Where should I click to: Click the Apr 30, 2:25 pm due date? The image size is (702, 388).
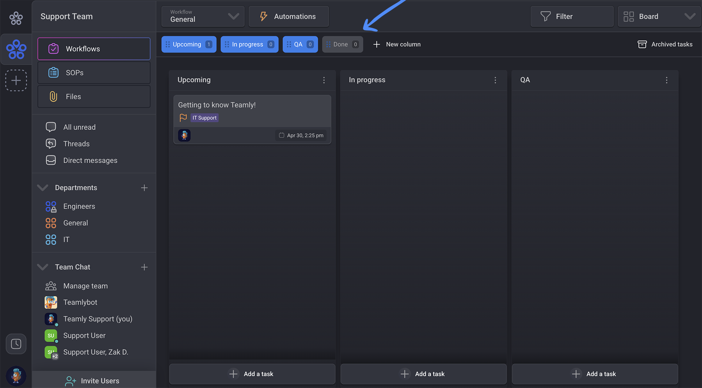tap(301, 135)
